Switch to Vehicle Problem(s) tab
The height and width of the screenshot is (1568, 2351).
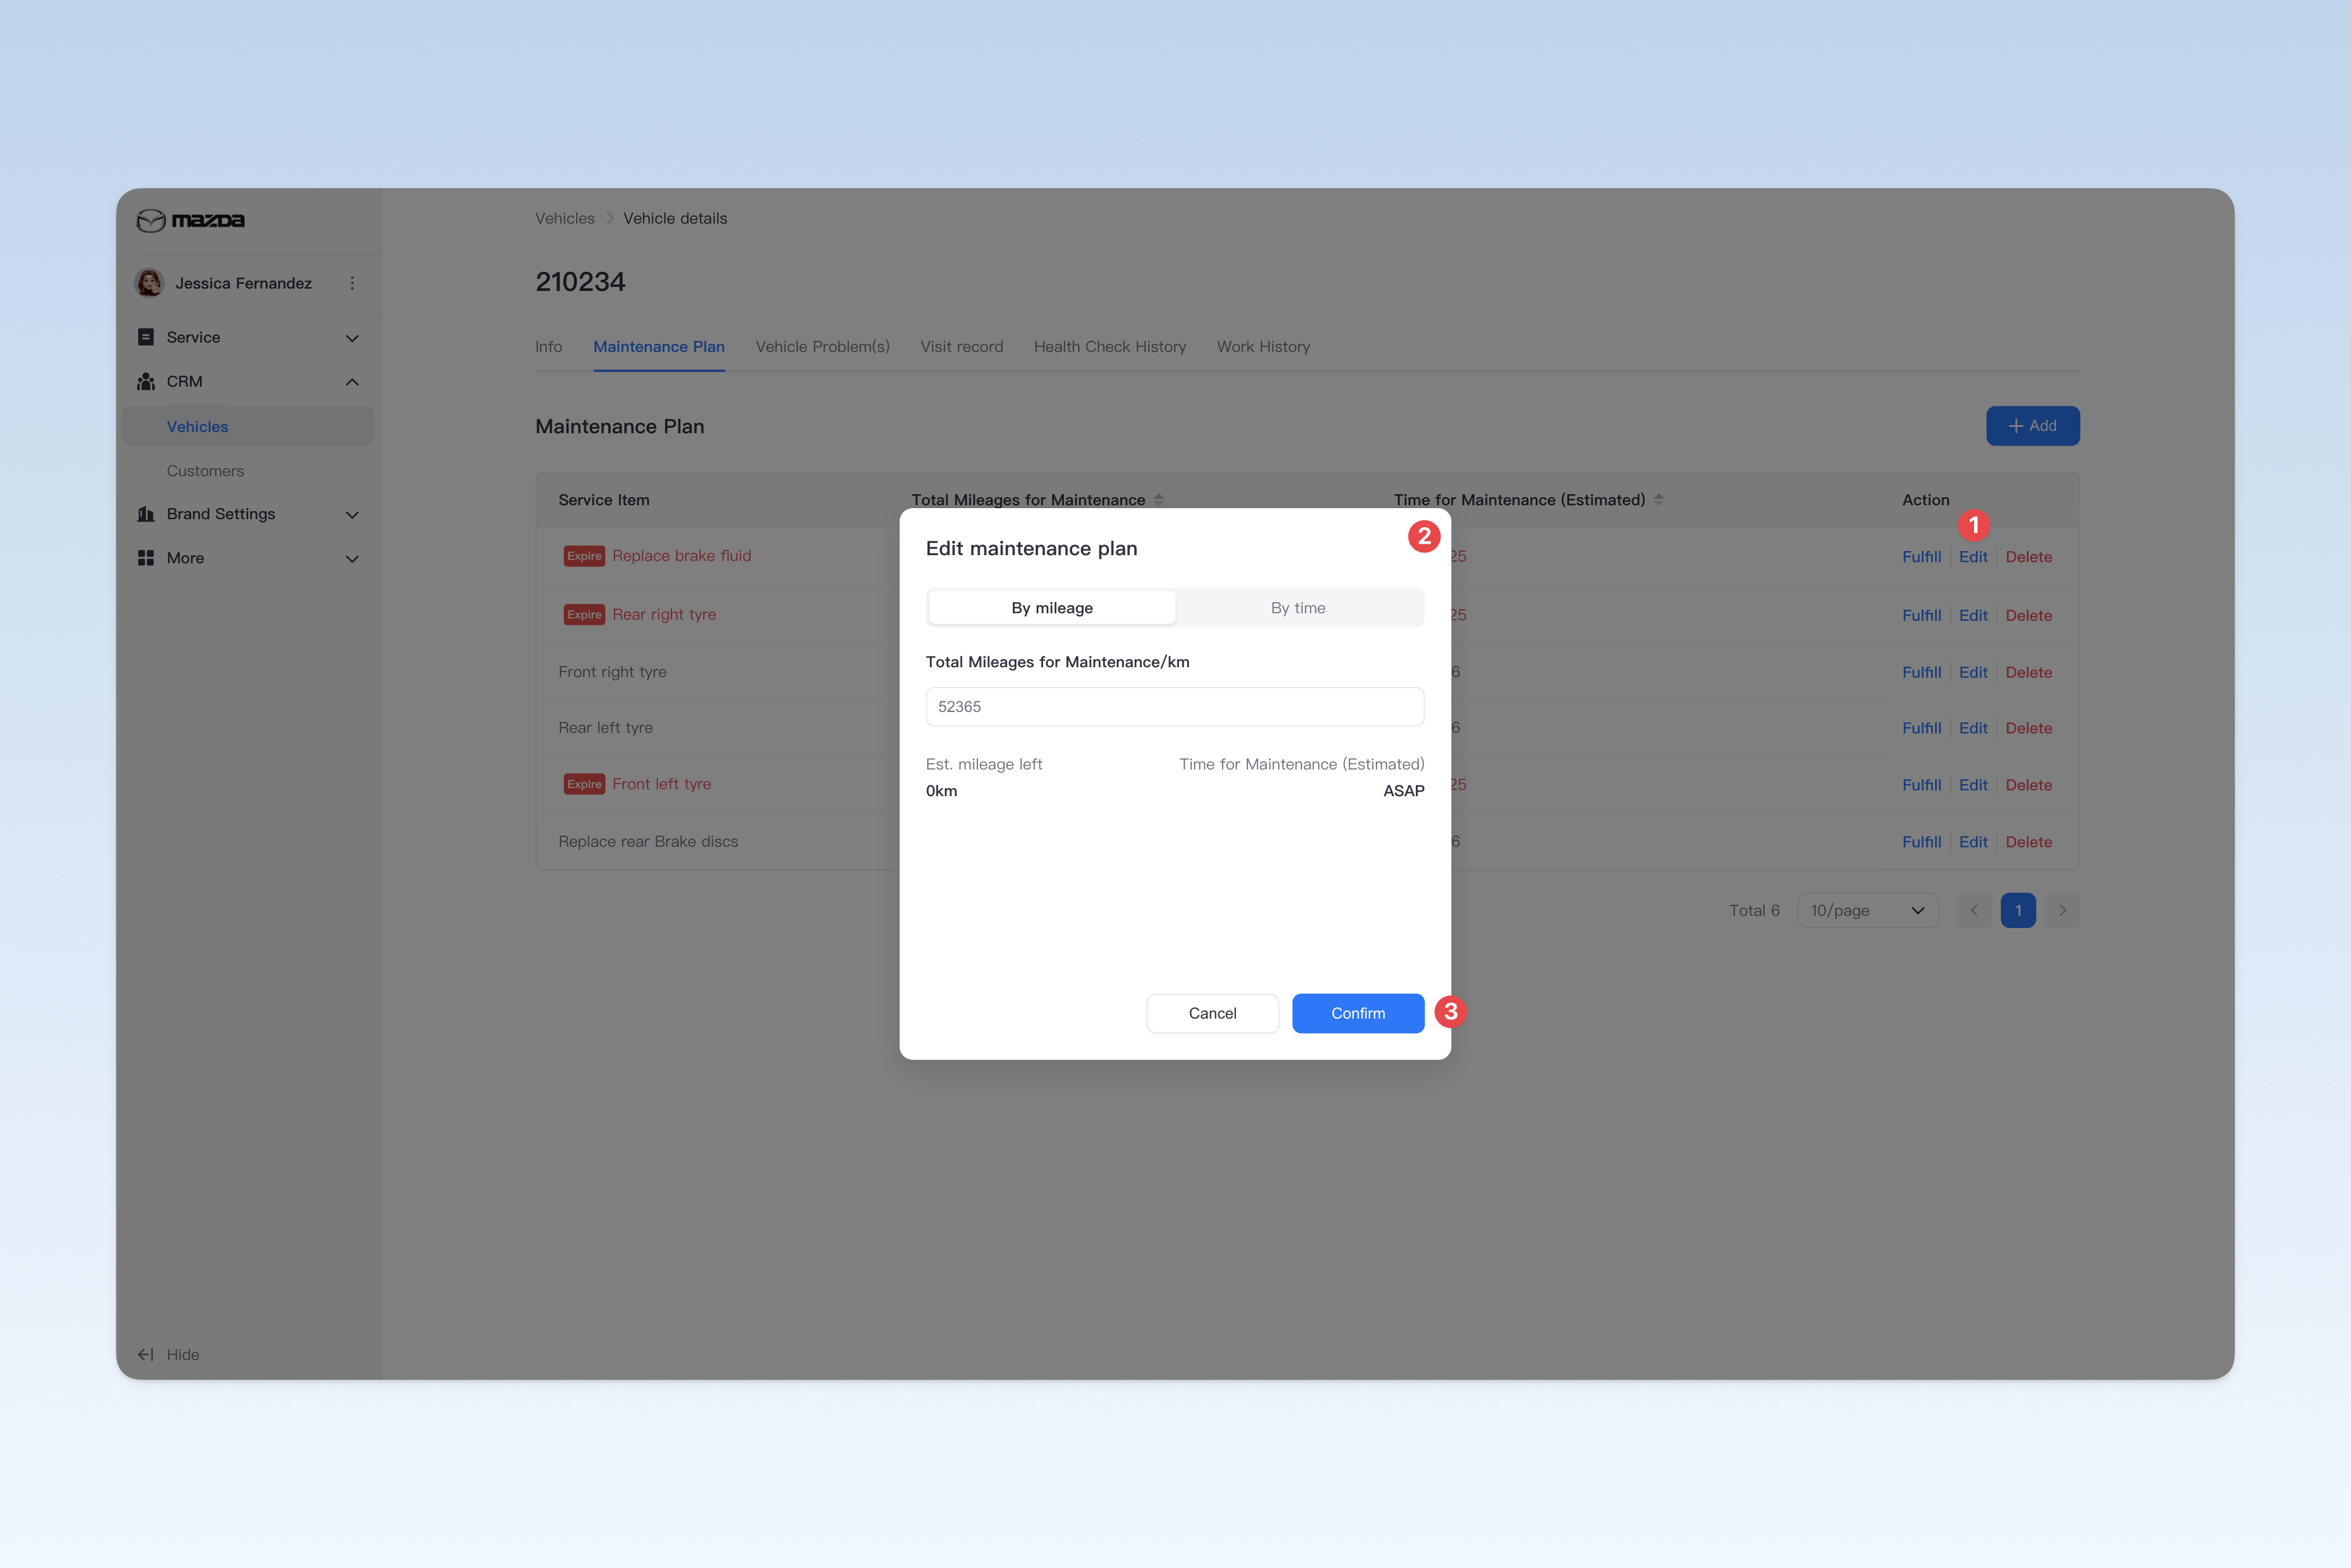[x=822, y=346]
